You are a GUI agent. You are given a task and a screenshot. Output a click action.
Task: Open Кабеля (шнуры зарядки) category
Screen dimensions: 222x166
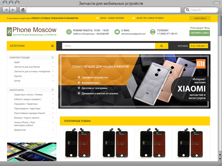coord(28,99)
